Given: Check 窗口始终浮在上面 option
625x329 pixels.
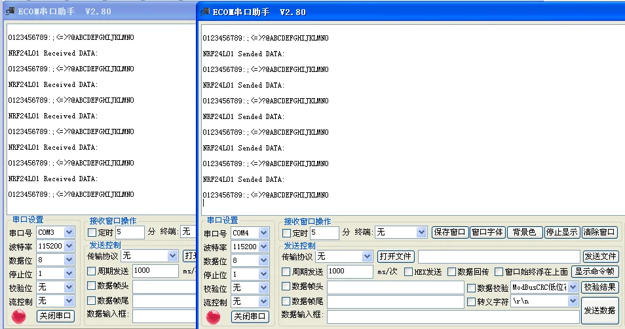Looking at the screenshot, I should tap(499, 271).
